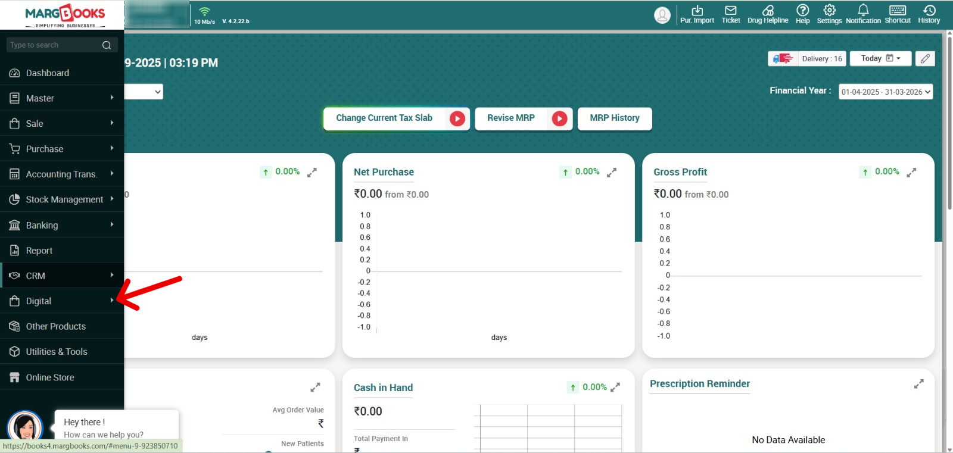Open keyboard Shortcut list
The height and width of the screenshot is (453, 953).
point(898,14)
